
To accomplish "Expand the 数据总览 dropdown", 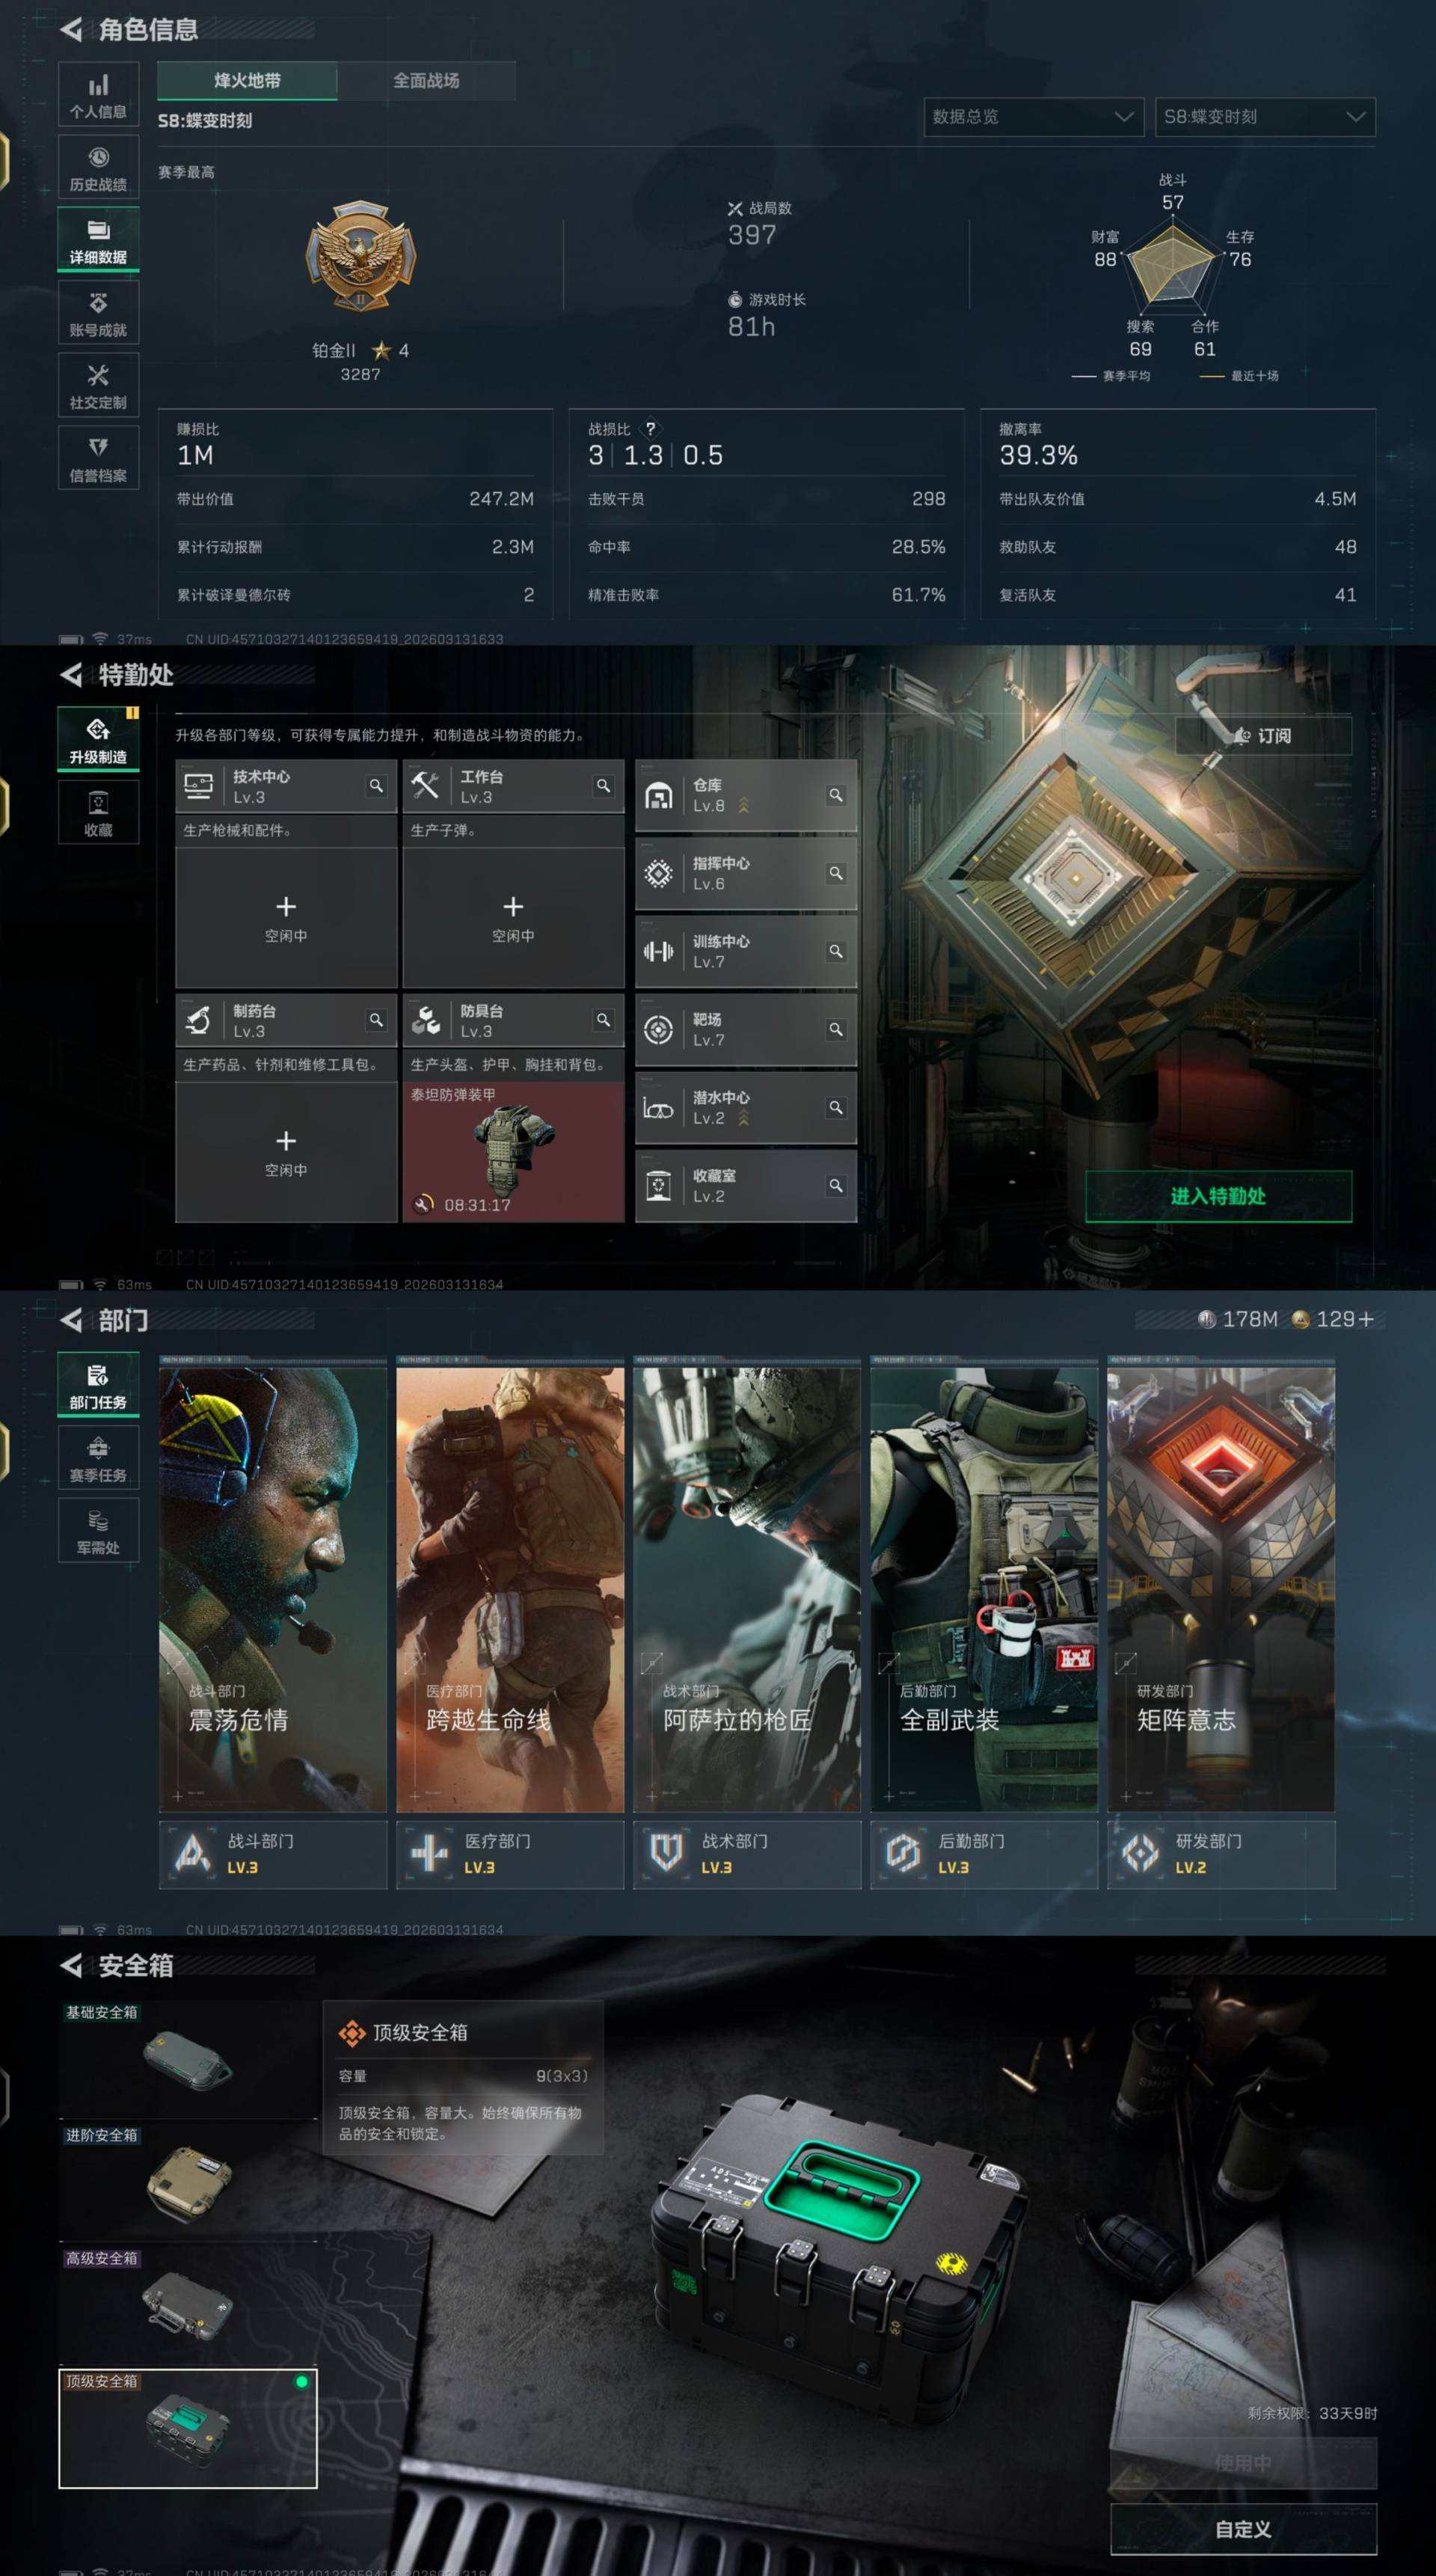I will [1034, 117].
